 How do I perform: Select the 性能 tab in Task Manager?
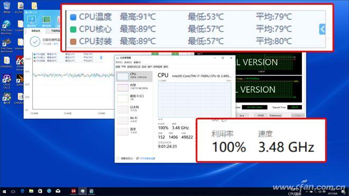click(x=124, y=67)
